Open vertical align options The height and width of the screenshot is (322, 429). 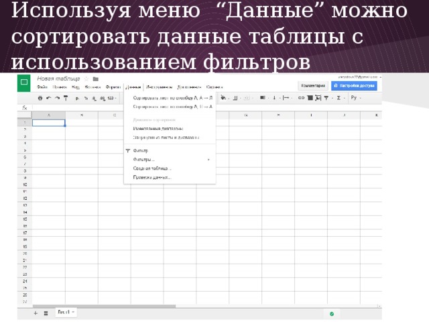click(x=275, y=98)
